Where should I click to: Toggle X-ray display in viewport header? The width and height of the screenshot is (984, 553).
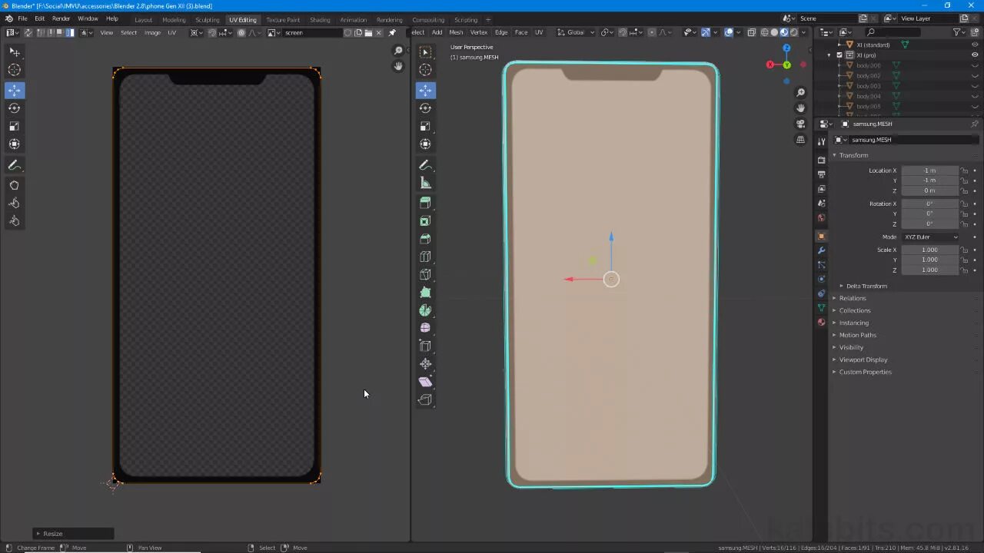pyautogui.click(x=752, y=32)
